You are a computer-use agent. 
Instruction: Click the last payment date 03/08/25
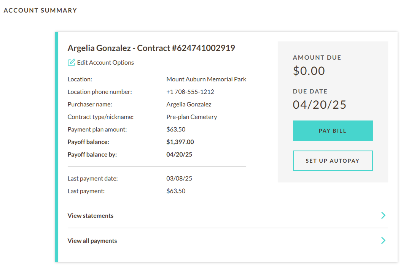click(177, 178)
